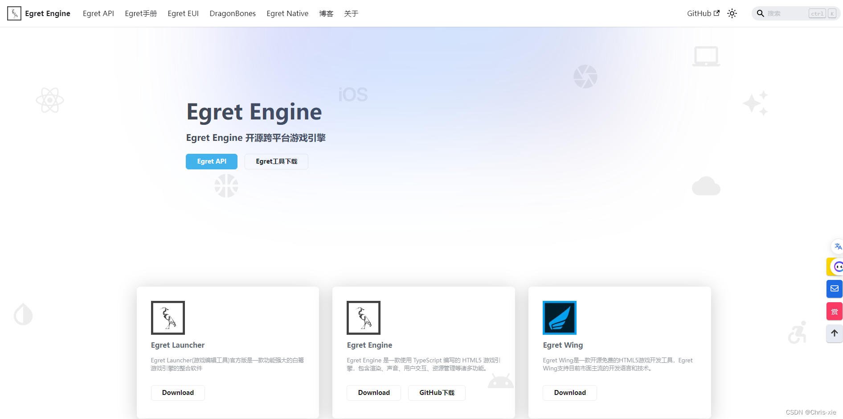
Task: Open the 关于 menu item
Action: [352, 13]
